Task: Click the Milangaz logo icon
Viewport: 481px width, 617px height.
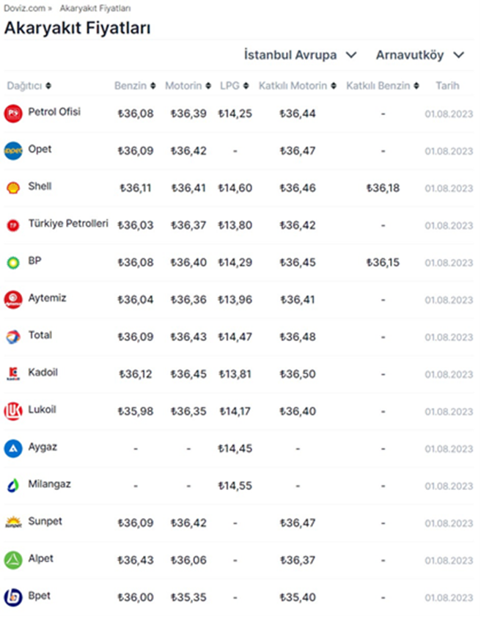Action: tap(13, 485)
